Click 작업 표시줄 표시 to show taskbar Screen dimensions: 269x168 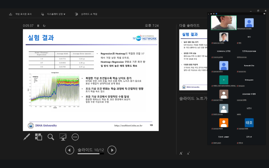pyautogui.click(x=21, y=14)
